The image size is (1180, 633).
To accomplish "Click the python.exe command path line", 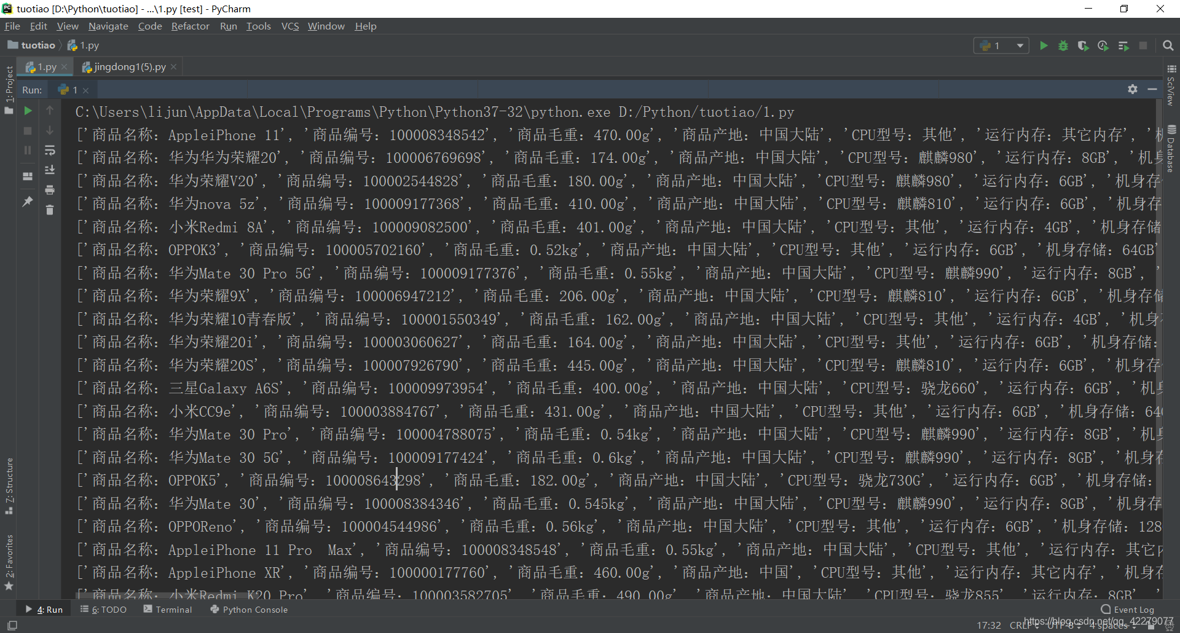I will (x=435, y=112).
